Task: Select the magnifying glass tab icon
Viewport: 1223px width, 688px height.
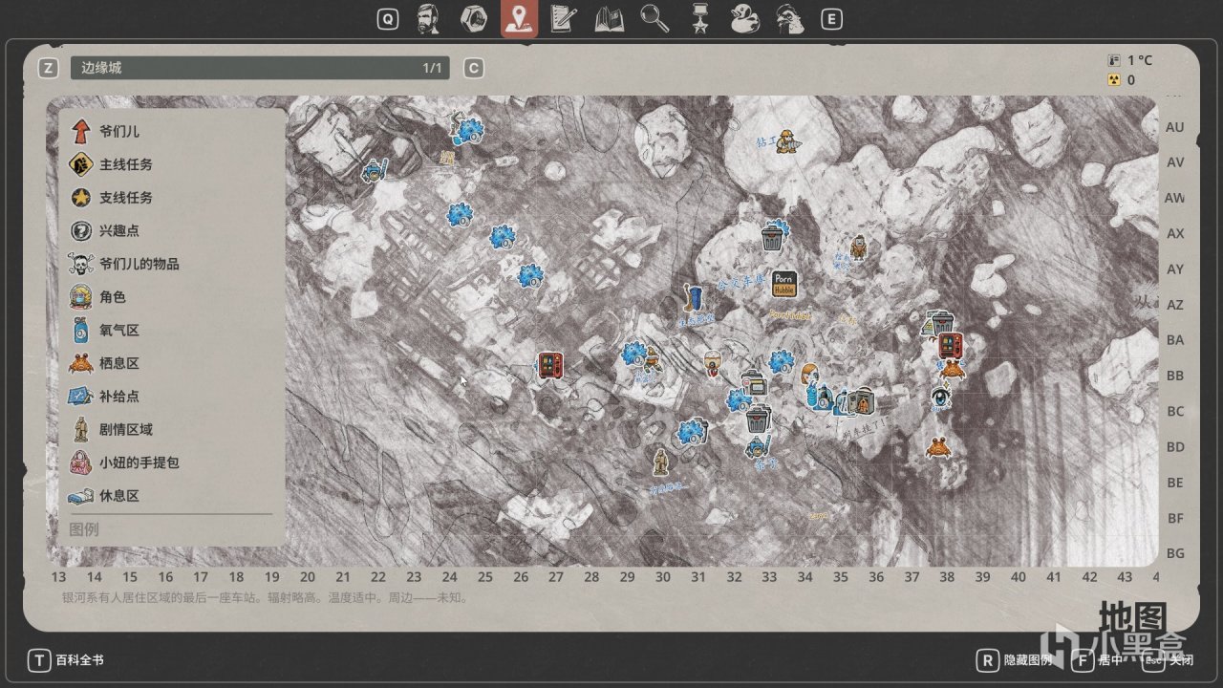Action: (654, 18)
